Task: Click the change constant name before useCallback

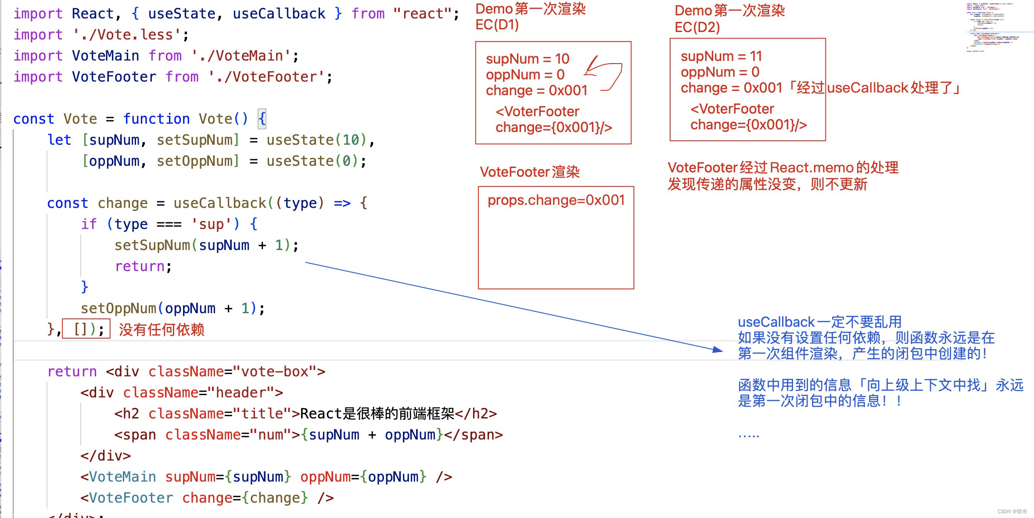Action: 122,203
